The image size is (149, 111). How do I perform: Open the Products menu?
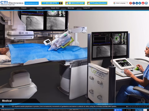24,8
